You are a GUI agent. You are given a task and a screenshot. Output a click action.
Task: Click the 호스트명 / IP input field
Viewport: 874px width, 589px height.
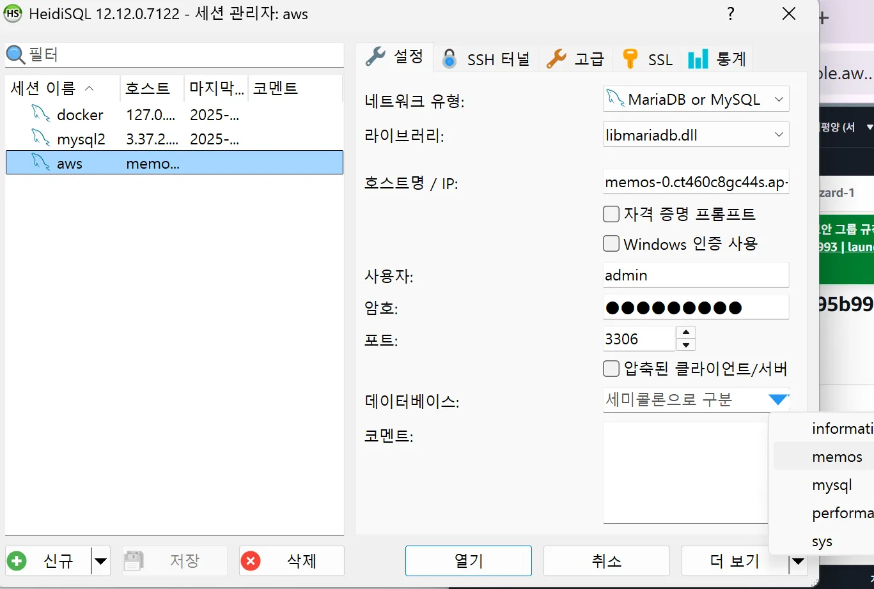click(696, 183)
